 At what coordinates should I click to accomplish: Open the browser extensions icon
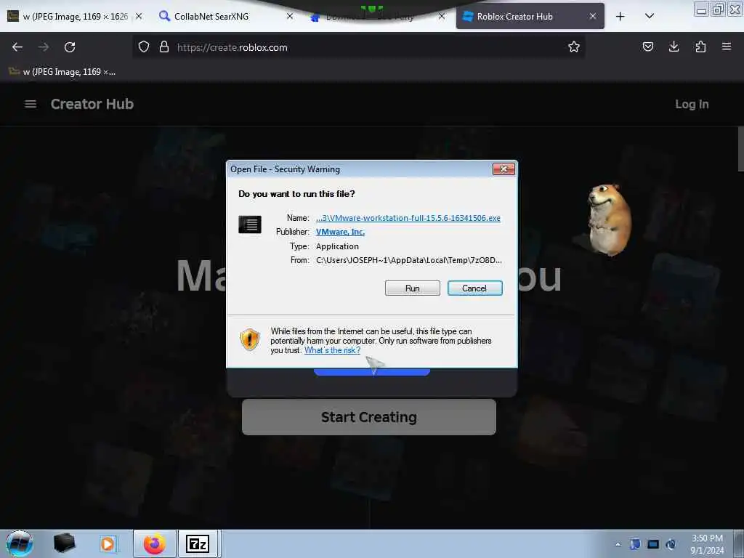point(700,47)
